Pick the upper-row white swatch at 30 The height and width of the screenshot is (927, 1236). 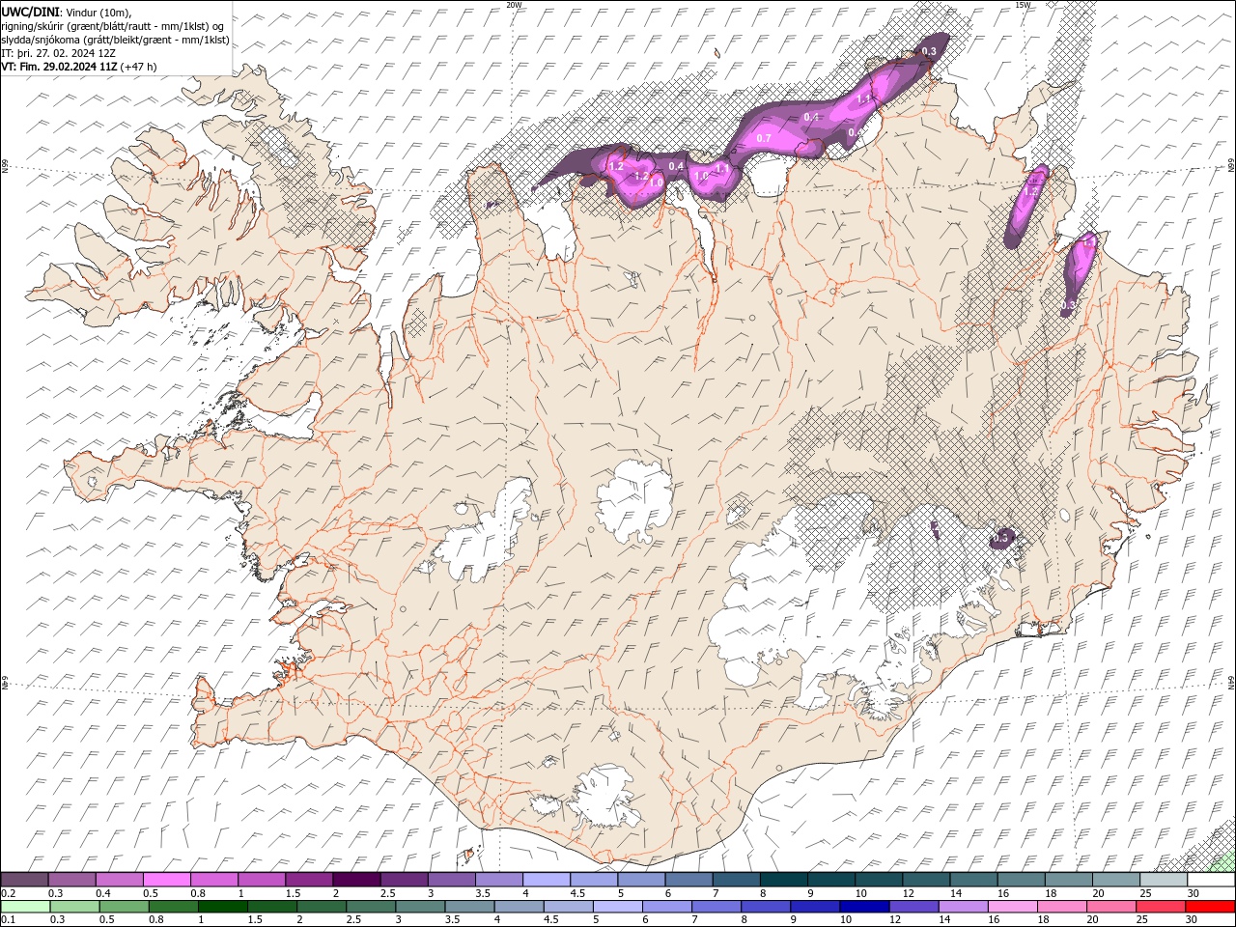point(1210,880)
